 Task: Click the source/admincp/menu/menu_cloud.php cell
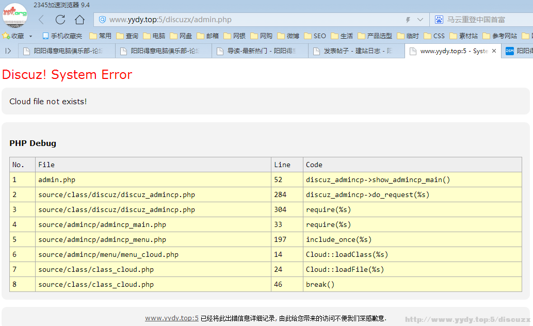pyautogui.click(x=153, y=254)
